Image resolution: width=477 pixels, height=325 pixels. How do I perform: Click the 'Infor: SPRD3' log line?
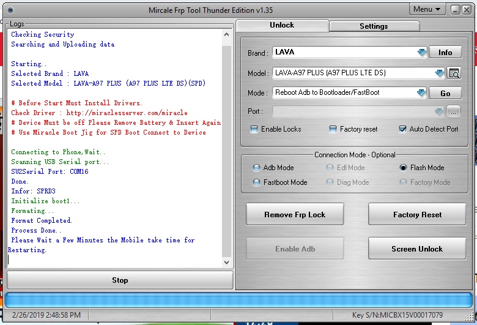[34, 191]
